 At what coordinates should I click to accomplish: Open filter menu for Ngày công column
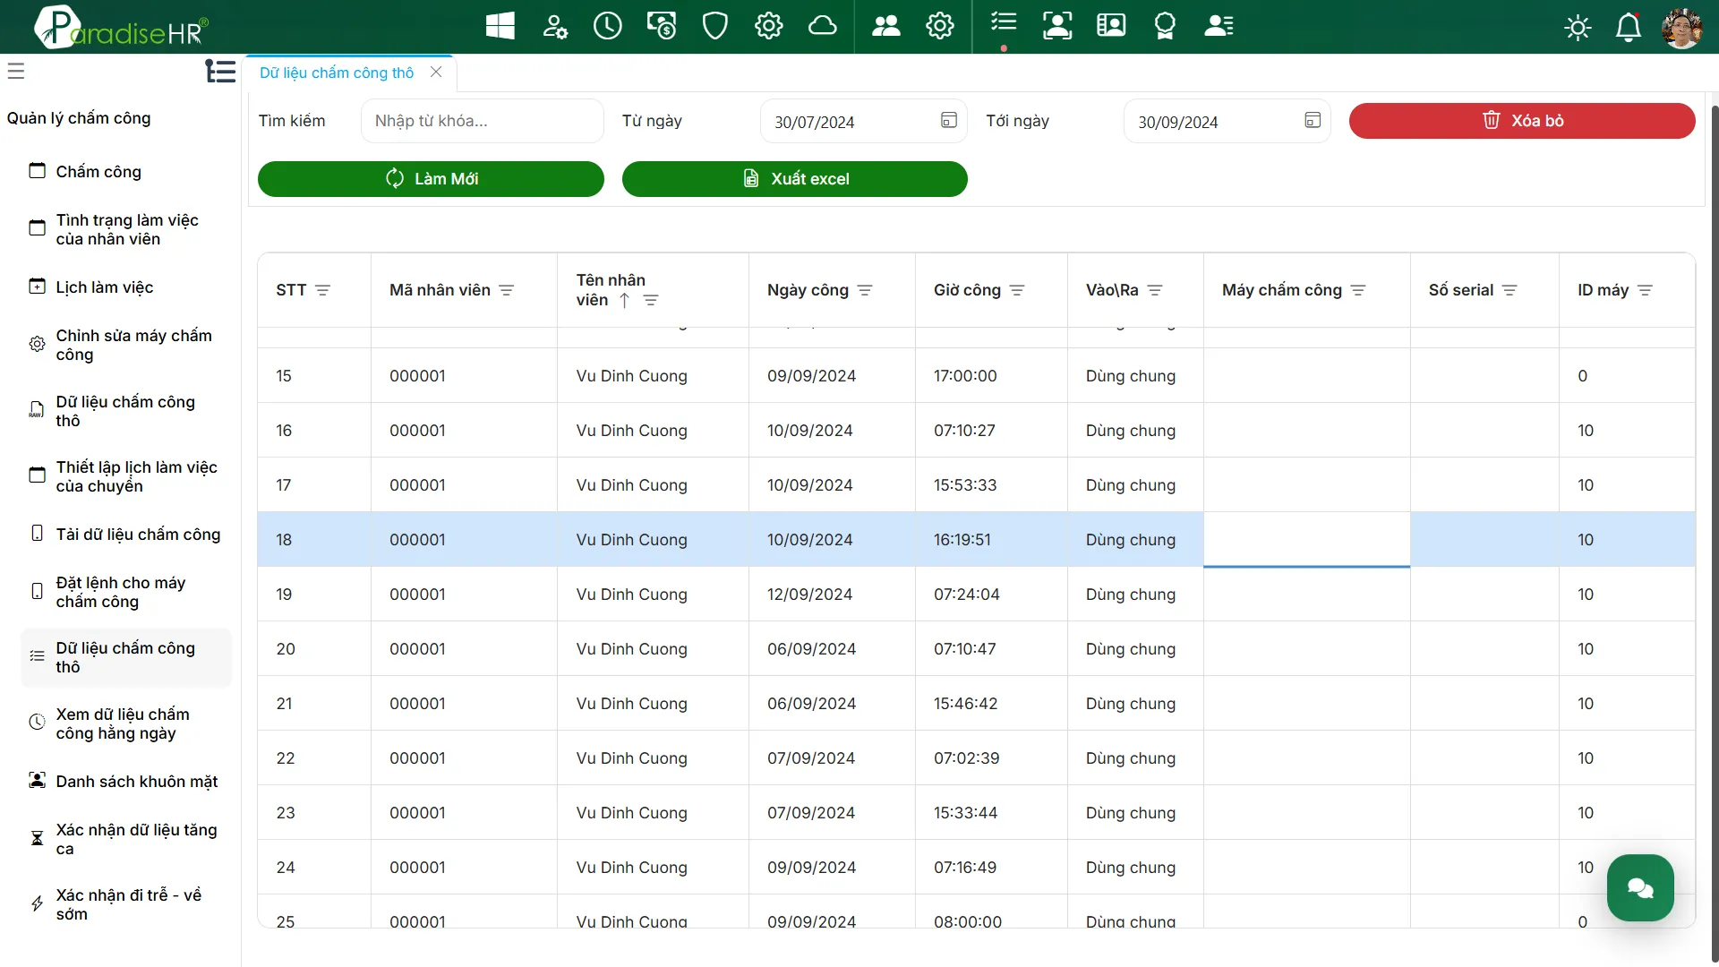[x=865, y=290]
